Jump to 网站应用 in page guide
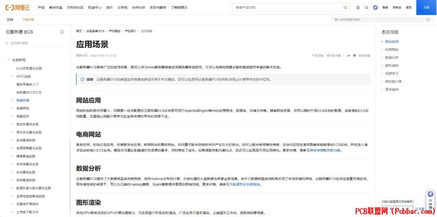Viewport: 437px width, 217px height. (x=392, y=42)
